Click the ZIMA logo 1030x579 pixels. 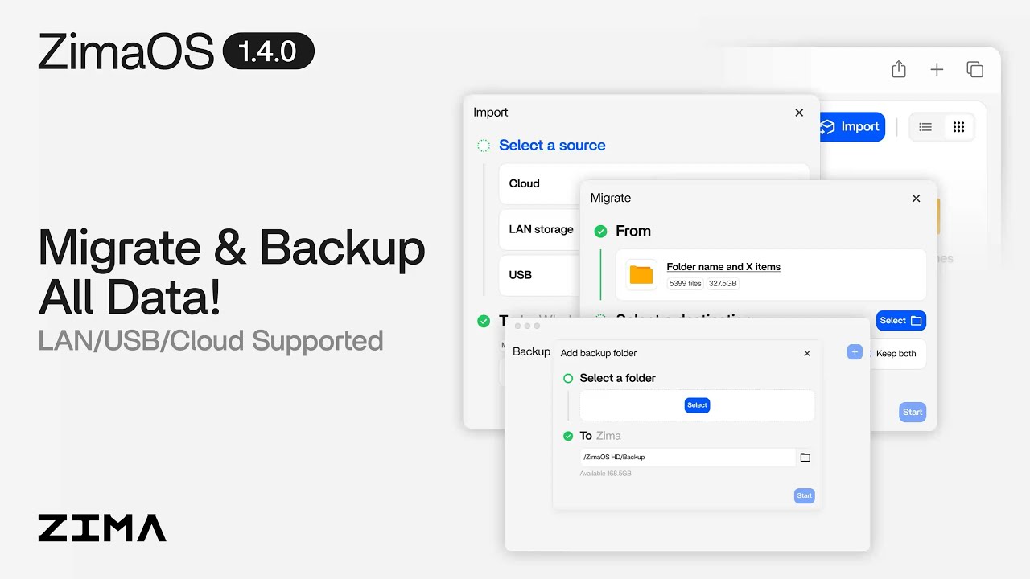pyautogui.click(x=102, y=528)
